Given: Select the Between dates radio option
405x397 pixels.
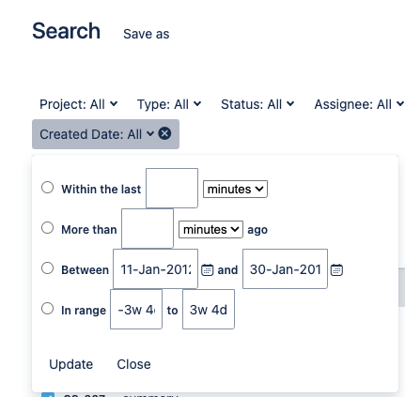Looking at the screenshot, I should coord(47,268).
